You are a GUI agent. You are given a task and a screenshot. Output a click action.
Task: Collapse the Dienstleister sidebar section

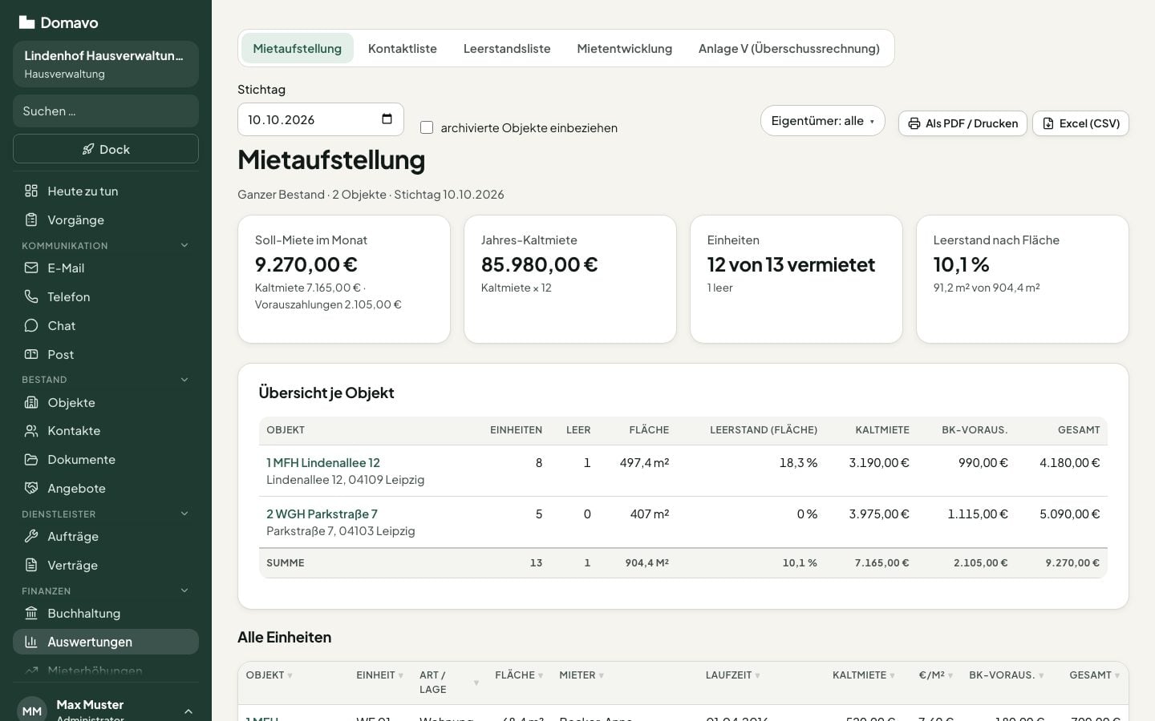pyautogui.click(x=184, y=514)
